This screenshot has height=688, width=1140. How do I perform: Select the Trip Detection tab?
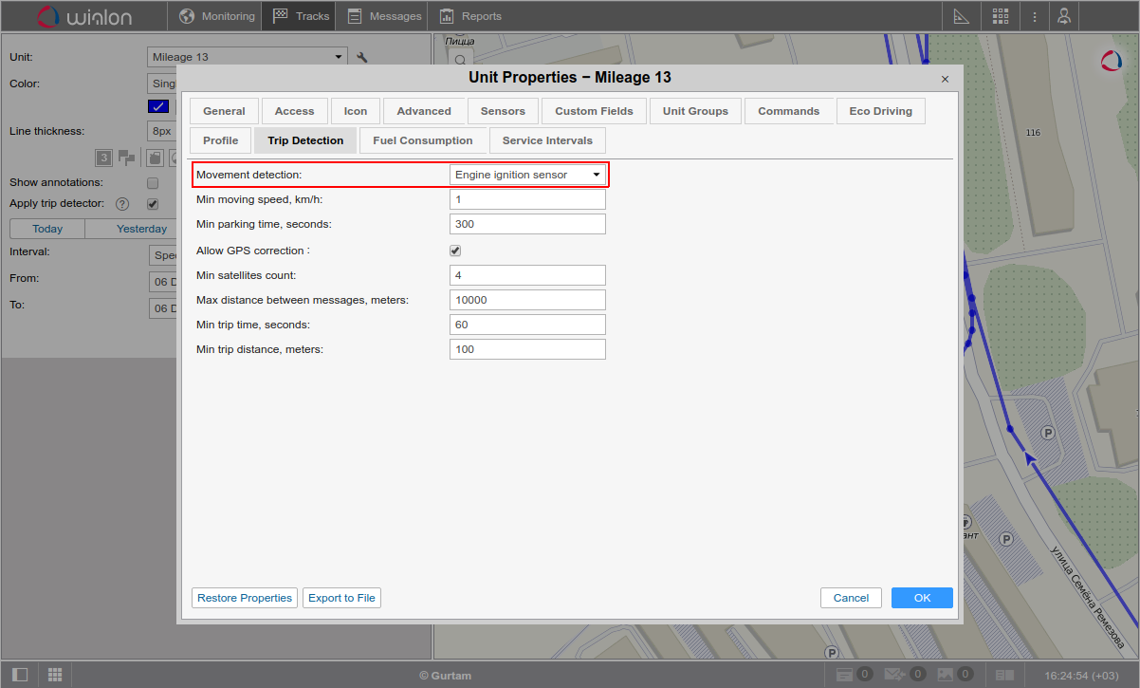point(305,140)
